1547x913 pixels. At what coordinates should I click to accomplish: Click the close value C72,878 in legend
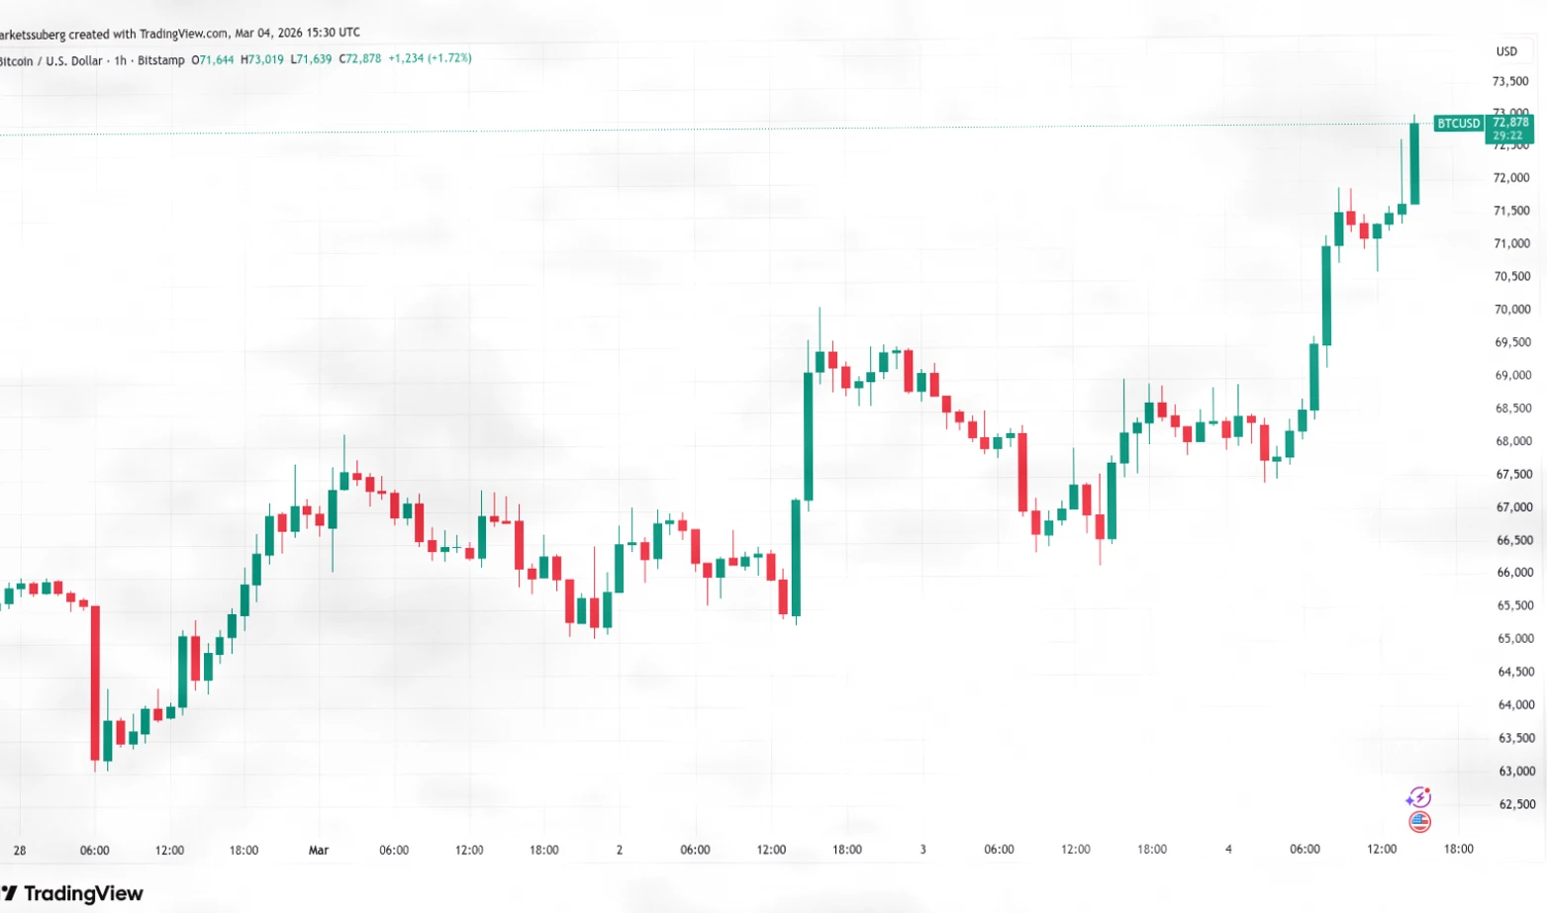coord(360,59)
